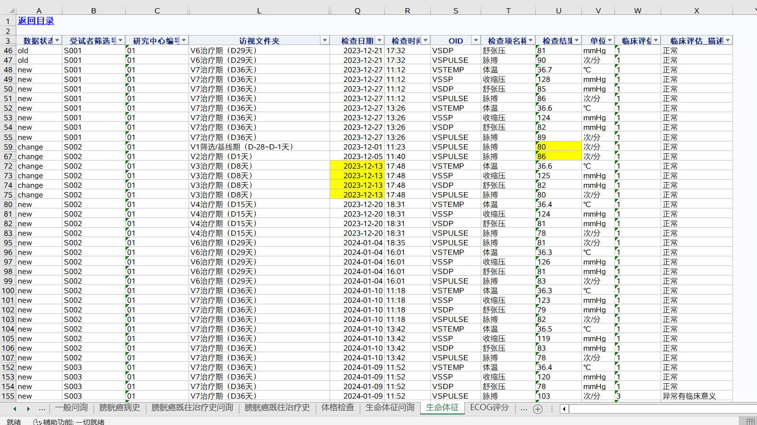Click the accessibility status icon
Image resolution: width=757 pixels, height=425 pixels.
coord(37,422)
